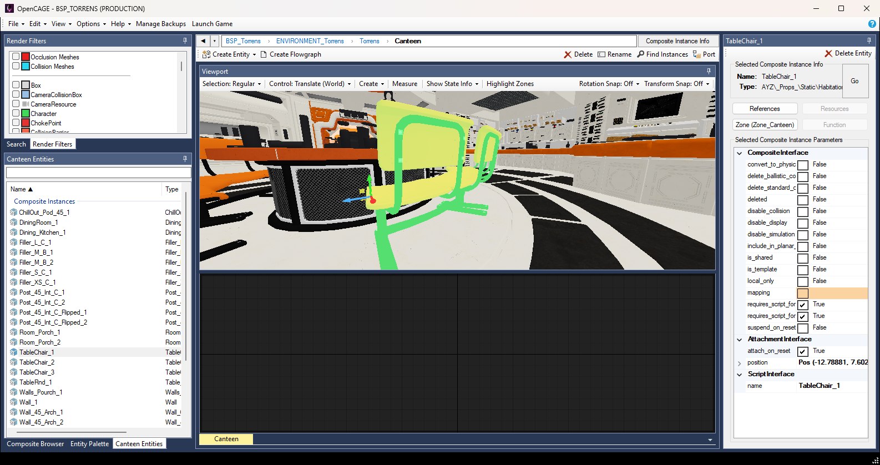This screenshot has height=465, width=880.
Task: Click the back navigation arrow icon
Action: (x=203, y=41)
